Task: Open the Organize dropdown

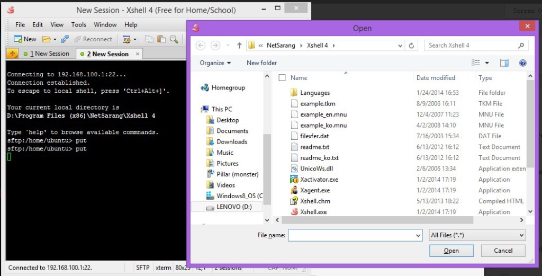Action: pyautogui.click(x=215, y=63)
